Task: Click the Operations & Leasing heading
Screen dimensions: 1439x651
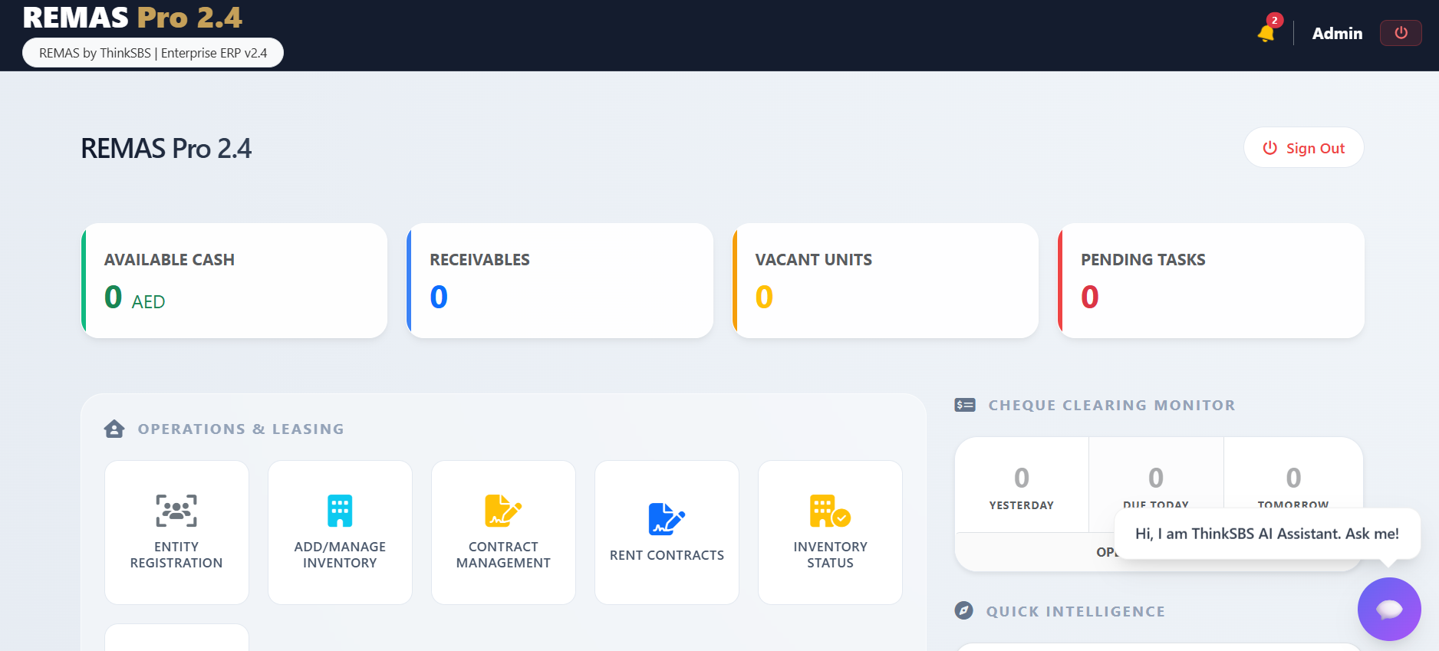Action: click(x=241, y=429)
